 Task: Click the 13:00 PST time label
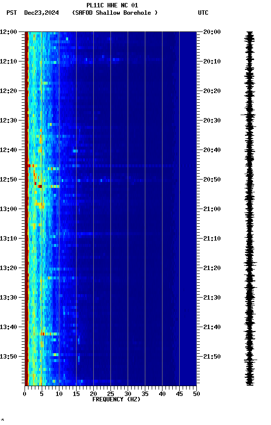8,209
